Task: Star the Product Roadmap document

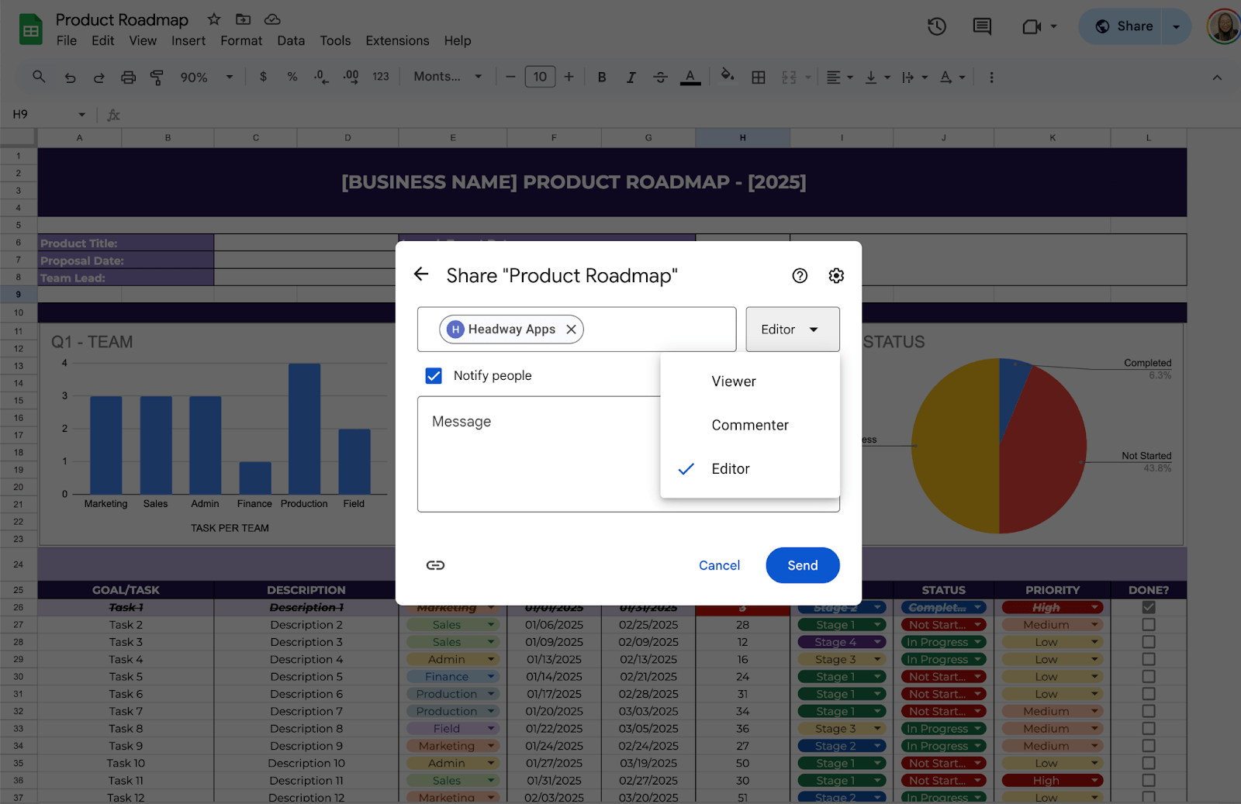Action: click(214, 19)
